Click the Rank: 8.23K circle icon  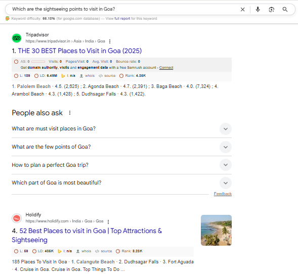click(x=118, y=251)
